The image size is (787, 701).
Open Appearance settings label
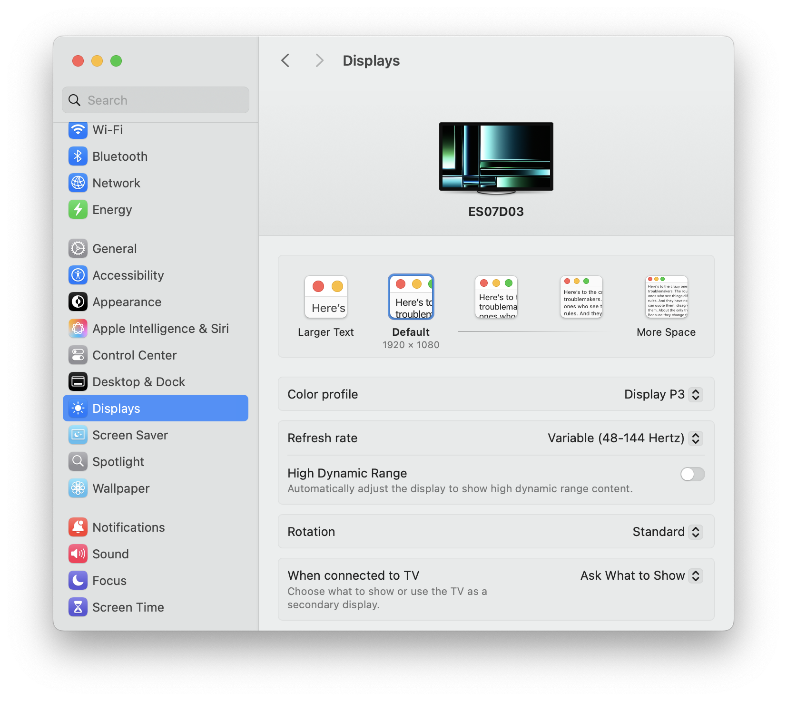(x=127, y=302)
